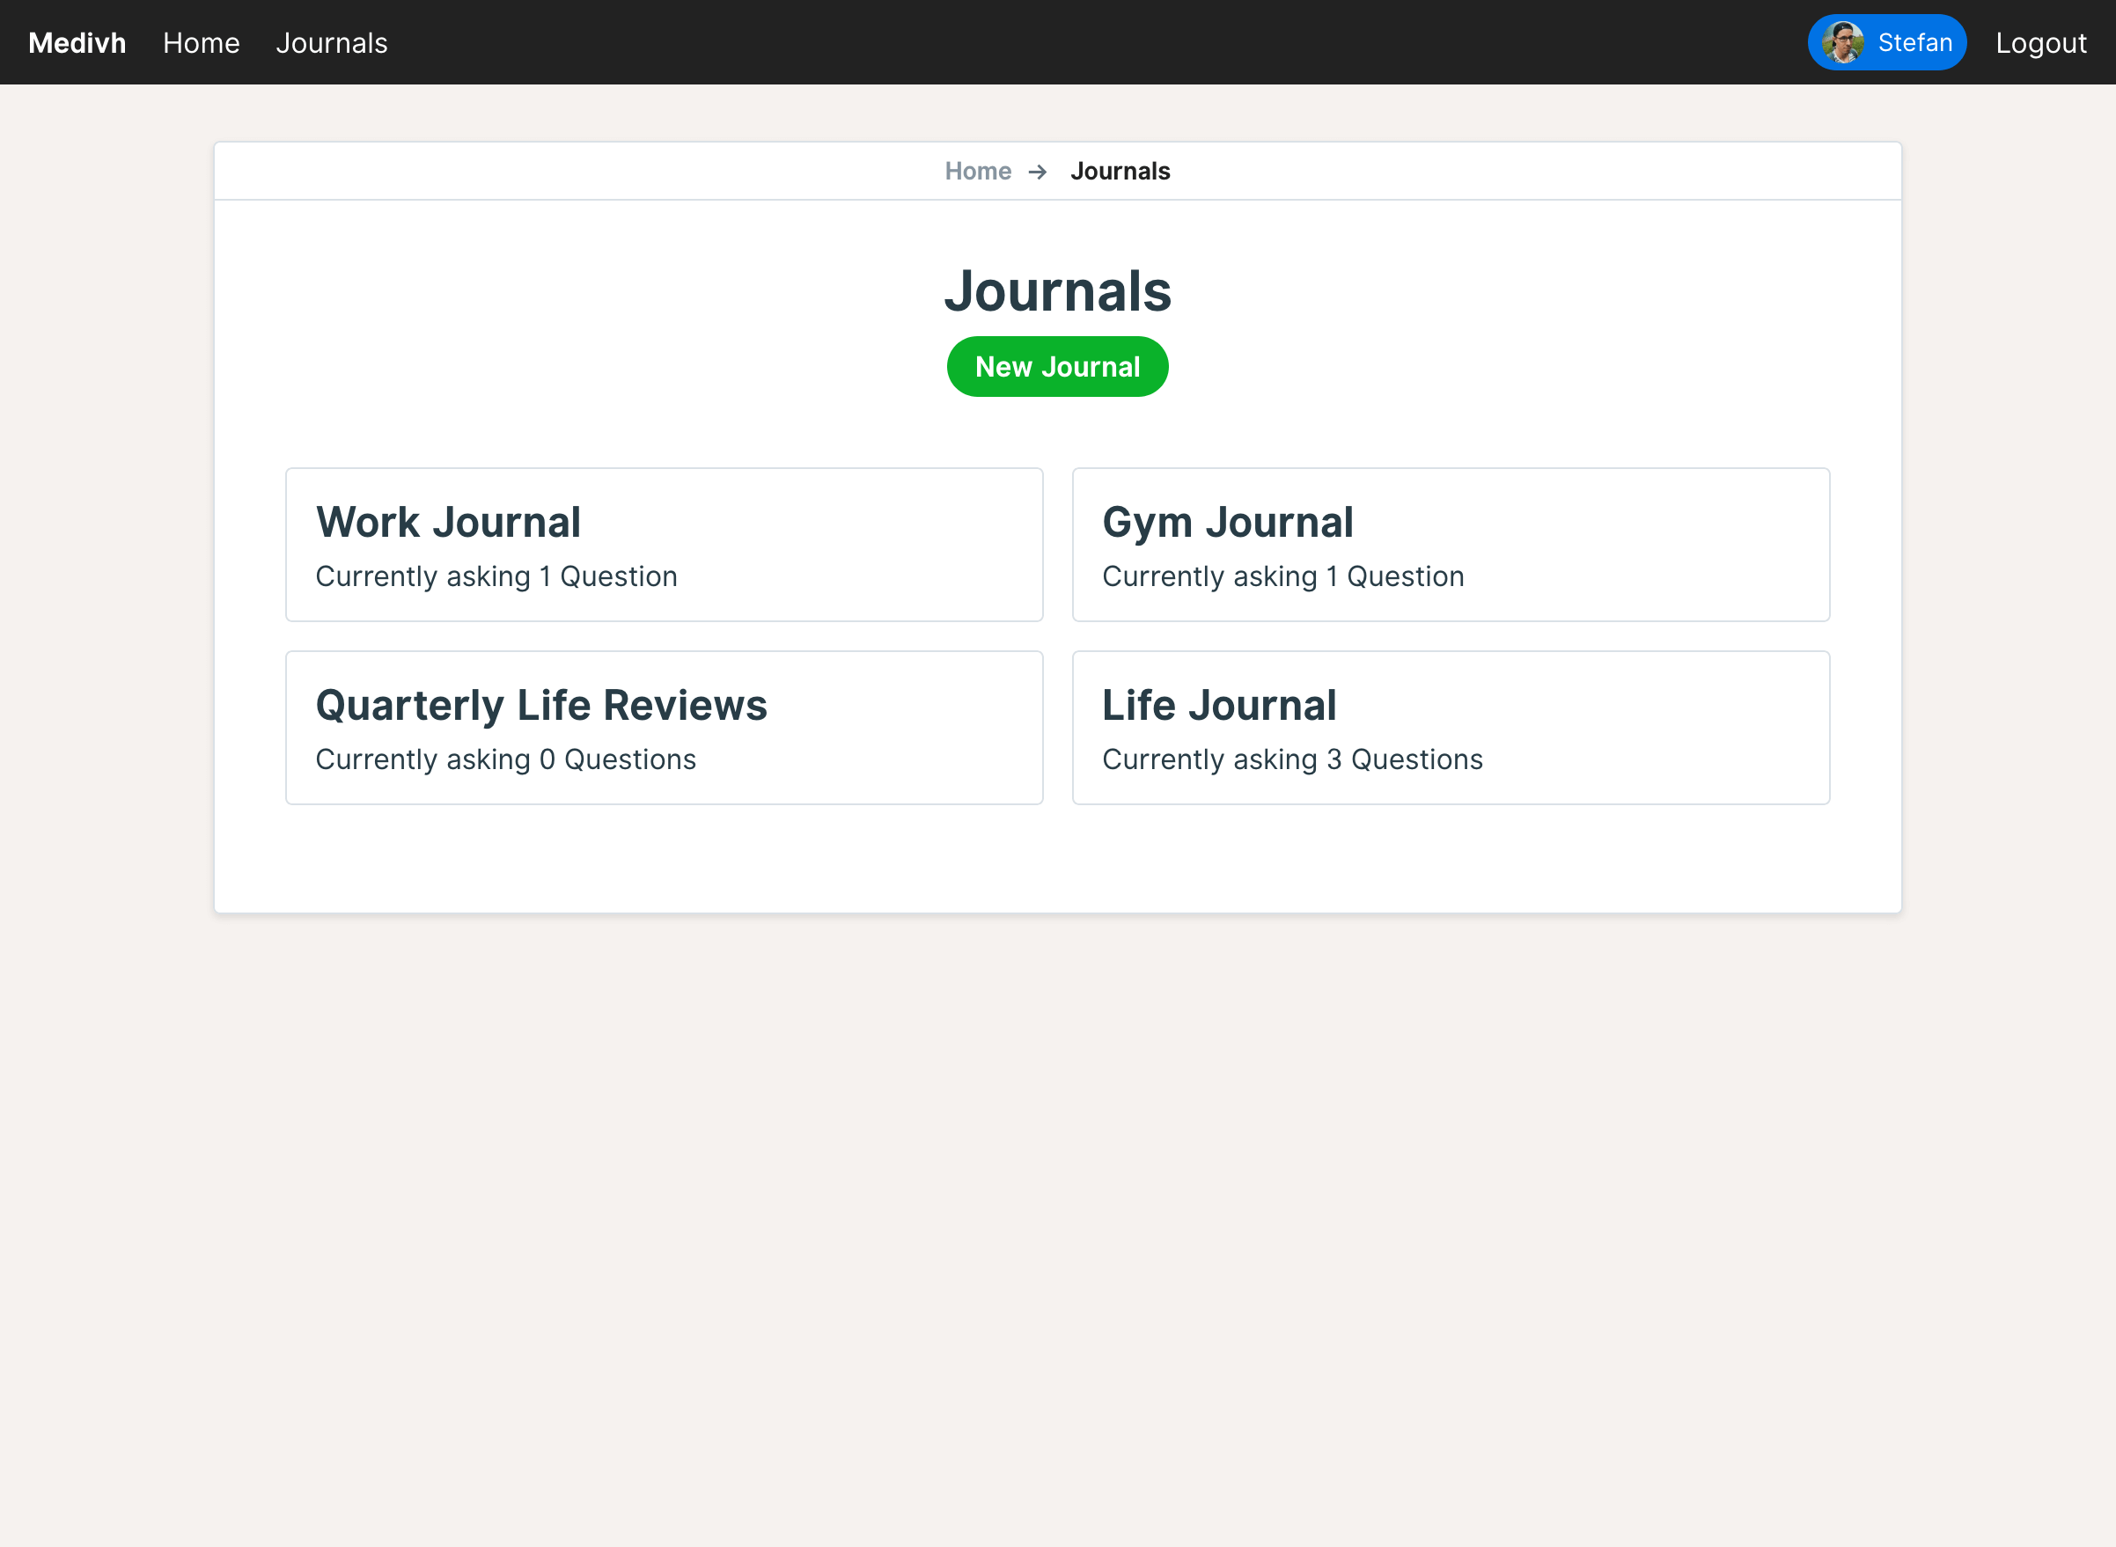Click Home in the breadcrumb trail
This screenshot has height=1547, width=2116.
click(977, 172)
